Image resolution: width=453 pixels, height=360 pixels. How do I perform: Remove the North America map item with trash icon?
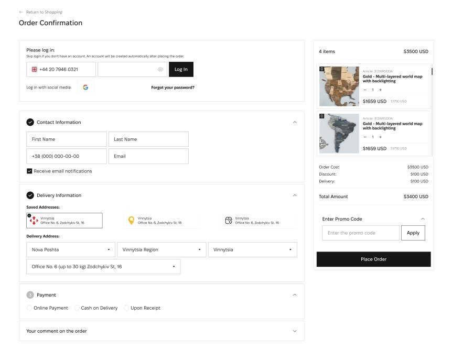(x=321, y=69)
